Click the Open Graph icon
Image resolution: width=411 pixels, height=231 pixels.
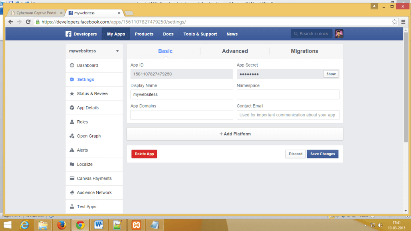coord(72,136)
